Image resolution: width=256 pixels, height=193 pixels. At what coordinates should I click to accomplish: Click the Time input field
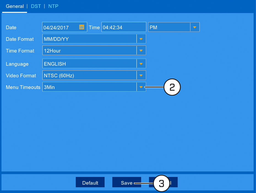[x=124, y=27]
